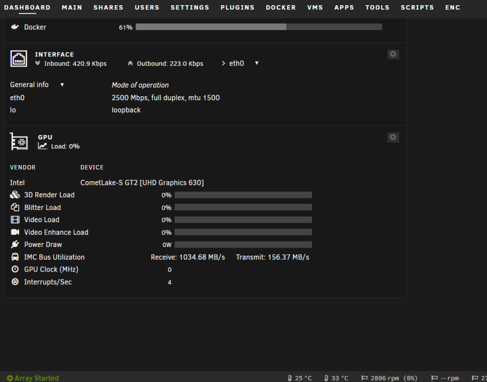Open the Tools tab
This screenshot has height=382, width=487.
pos(377,8)
